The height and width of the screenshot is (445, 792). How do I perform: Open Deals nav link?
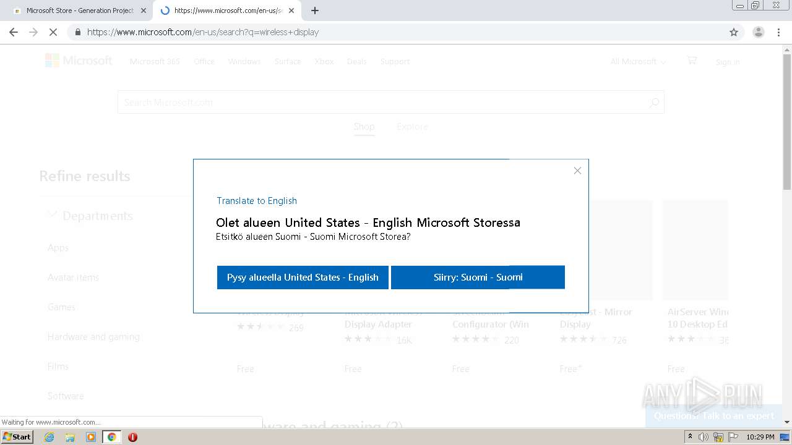[357, 61]
